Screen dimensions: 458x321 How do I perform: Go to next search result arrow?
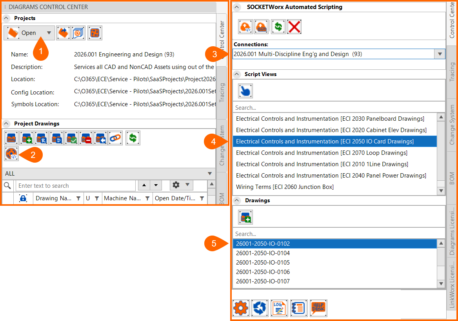click(x=156, y=185)
